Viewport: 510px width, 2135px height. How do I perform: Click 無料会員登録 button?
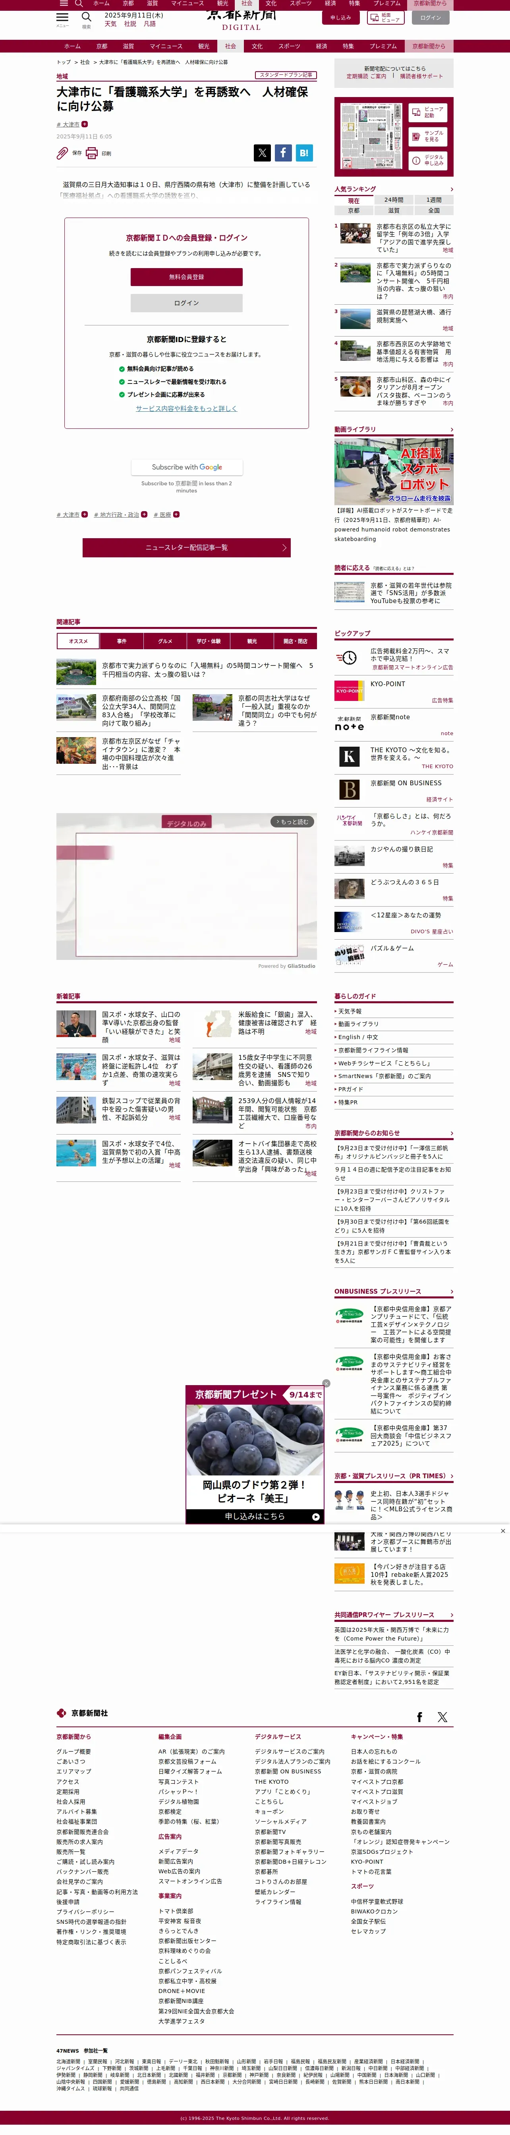pyautogui.click(x=186, y=277)
